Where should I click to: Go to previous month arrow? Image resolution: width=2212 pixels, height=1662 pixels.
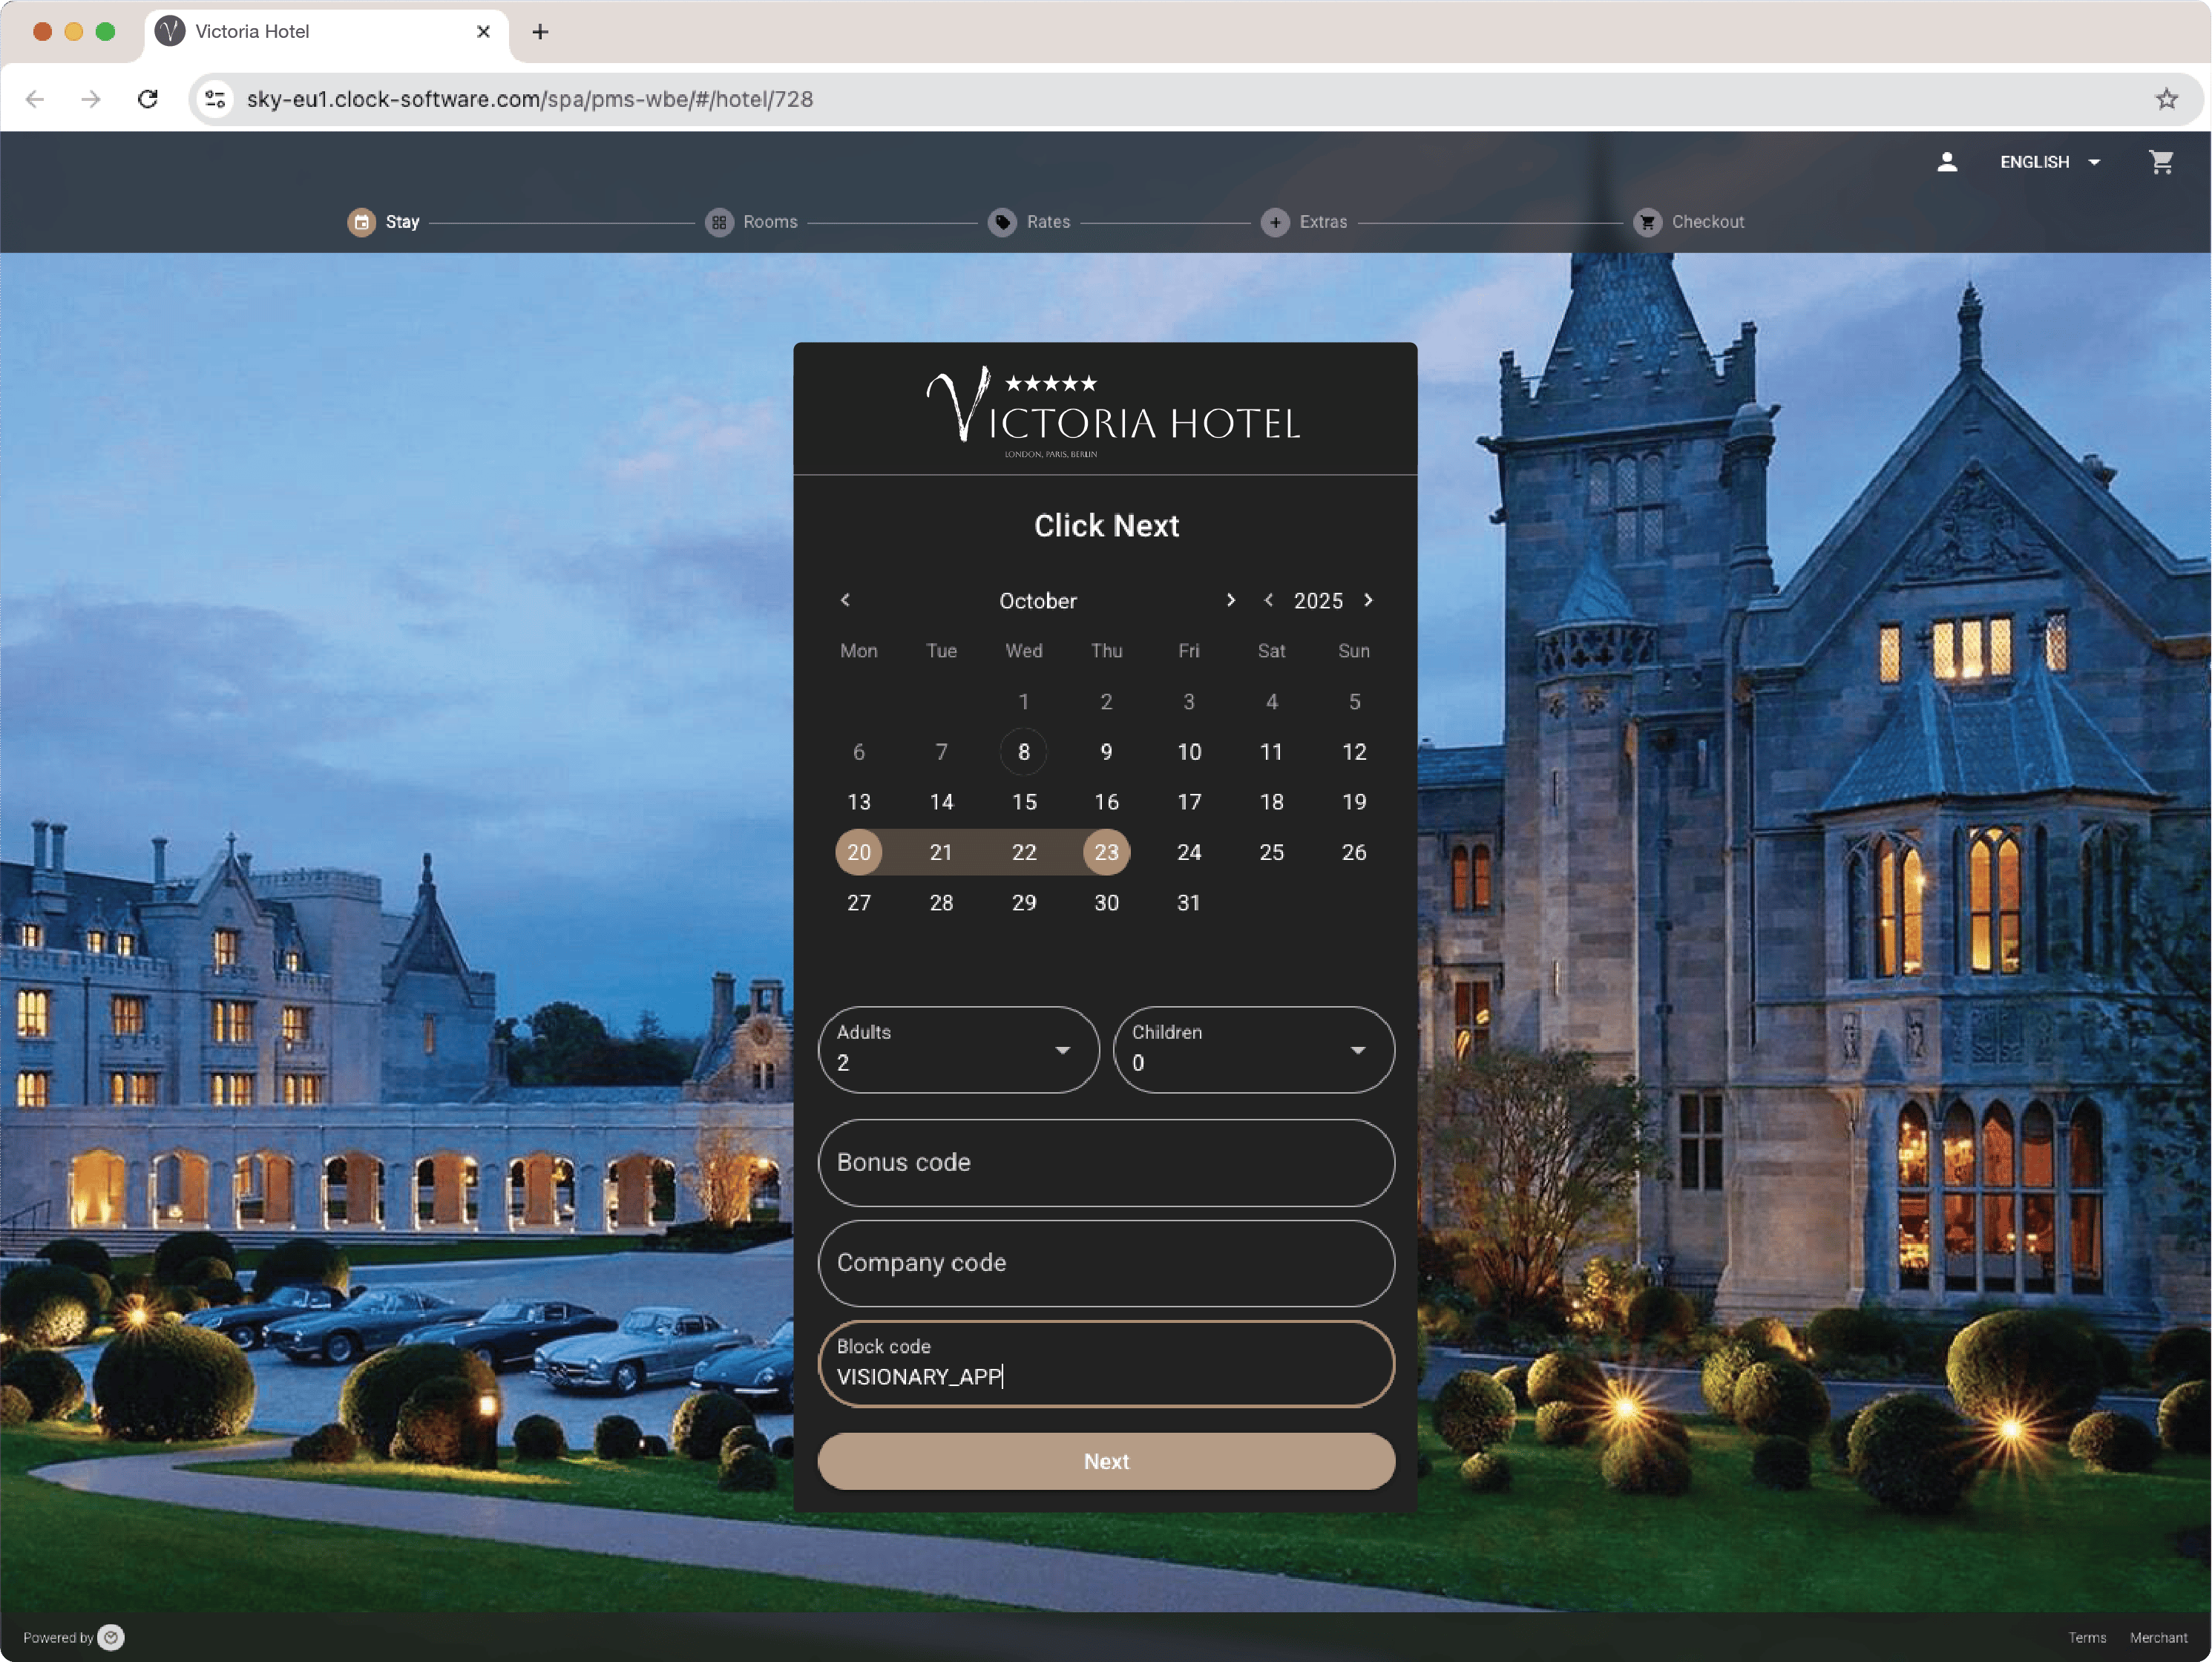845,600
